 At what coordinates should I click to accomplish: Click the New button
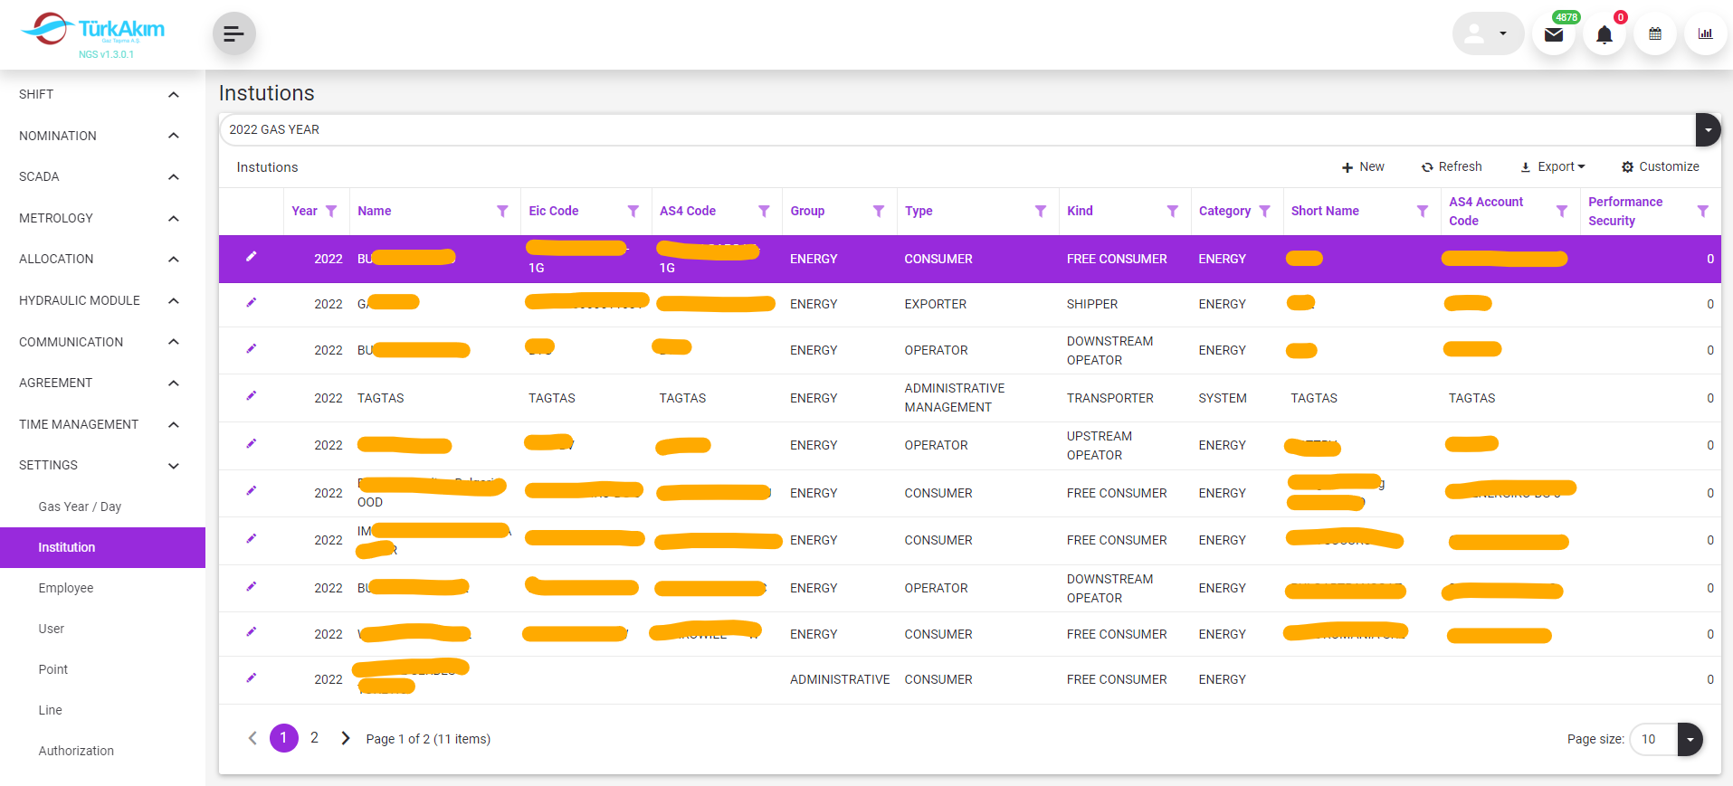click(x=1363, y=167)
